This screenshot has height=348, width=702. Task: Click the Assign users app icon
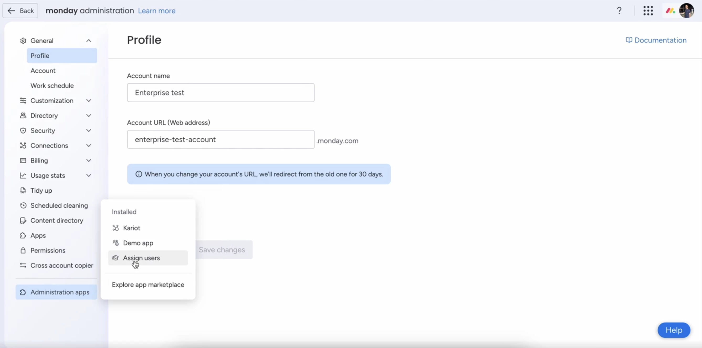pos(116,258)
